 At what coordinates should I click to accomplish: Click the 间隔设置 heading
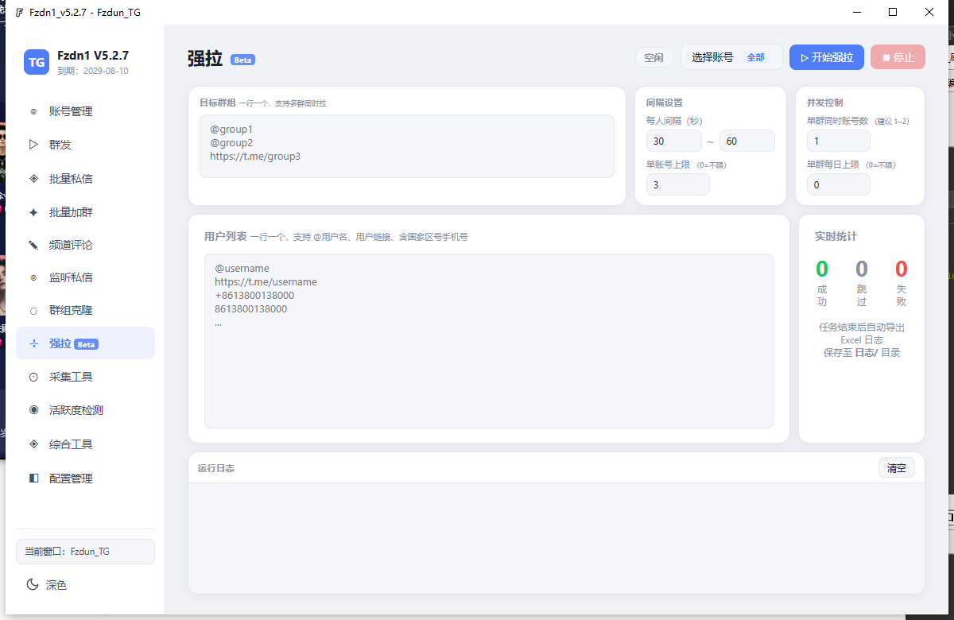pyautogui.click(x=665, y=103)
